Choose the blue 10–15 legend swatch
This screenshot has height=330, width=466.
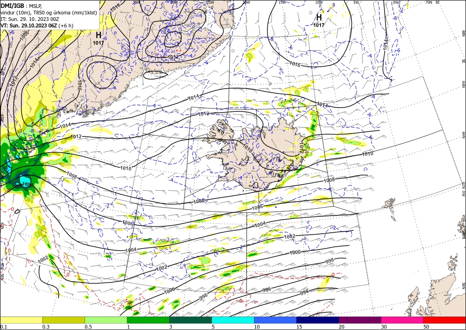pos(275,320)
